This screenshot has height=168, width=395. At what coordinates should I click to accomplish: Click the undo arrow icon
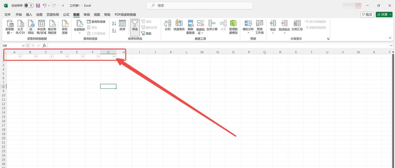[45, 6]
